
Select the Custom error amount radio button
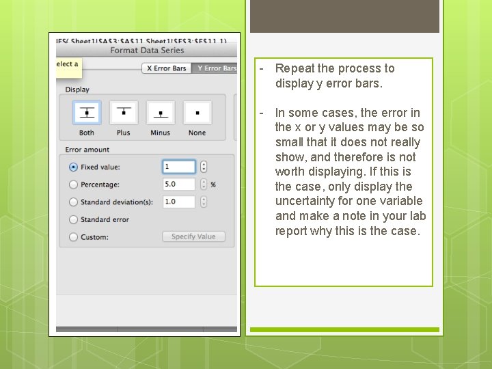73,237
